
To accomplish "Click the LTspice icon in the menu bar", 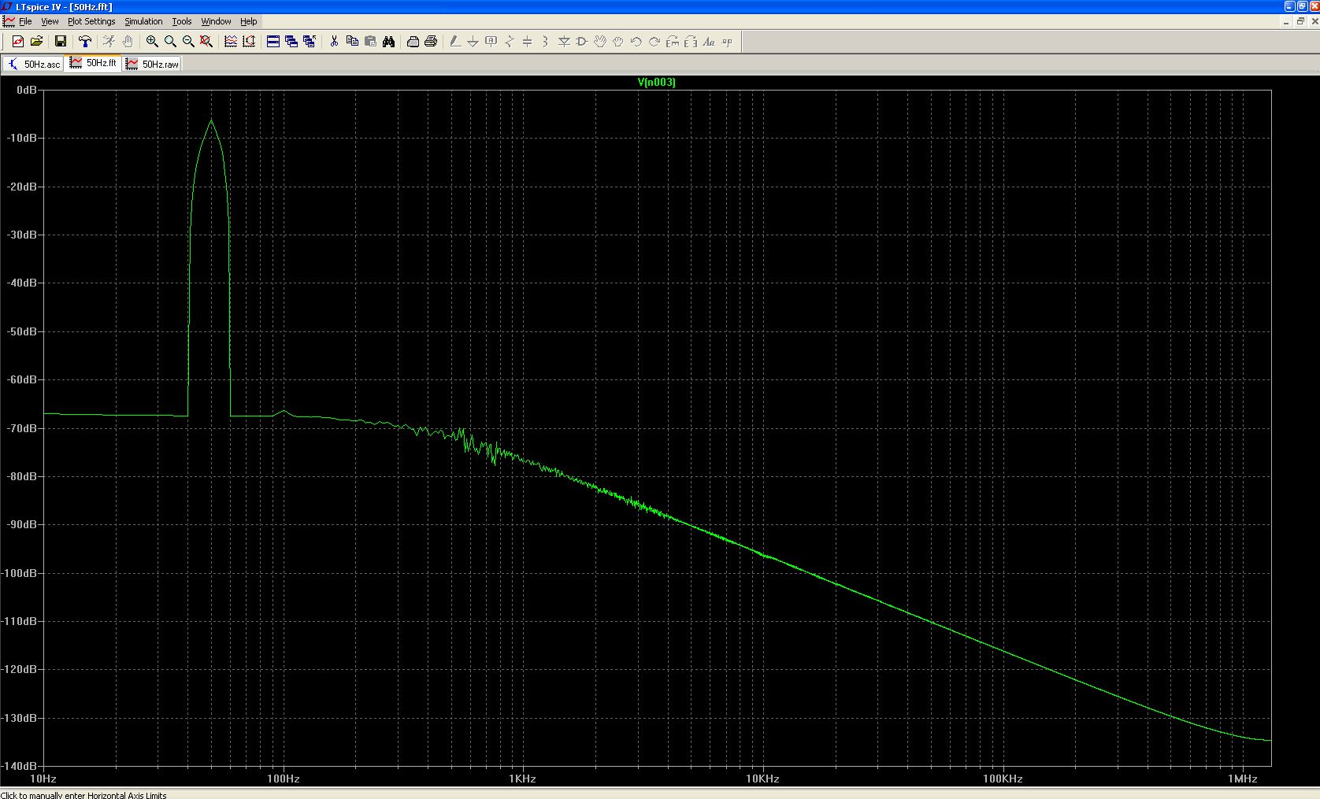I will (9, 21).
